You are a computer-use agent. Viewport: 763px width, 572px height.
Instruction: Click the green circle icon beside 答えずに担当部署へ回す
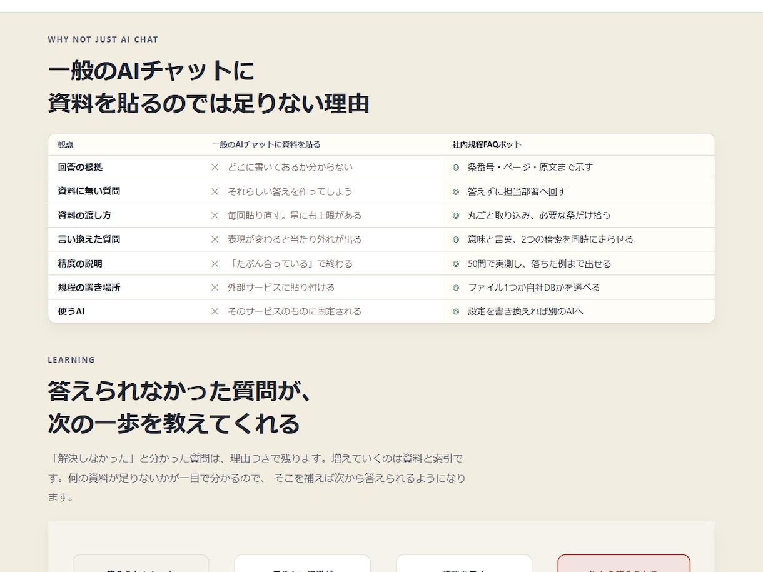[x=456, y=191]
